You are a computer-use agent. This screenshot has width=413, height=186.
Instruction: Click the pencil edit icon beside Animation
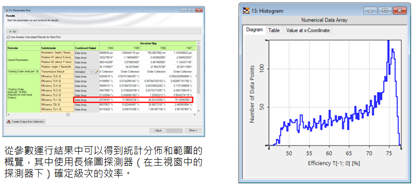97,72
